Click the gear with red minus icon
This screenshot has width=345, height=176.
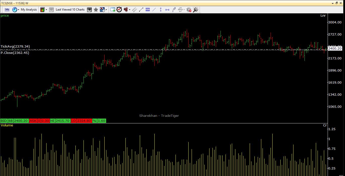pyautogui.click(x=189, y=10)
